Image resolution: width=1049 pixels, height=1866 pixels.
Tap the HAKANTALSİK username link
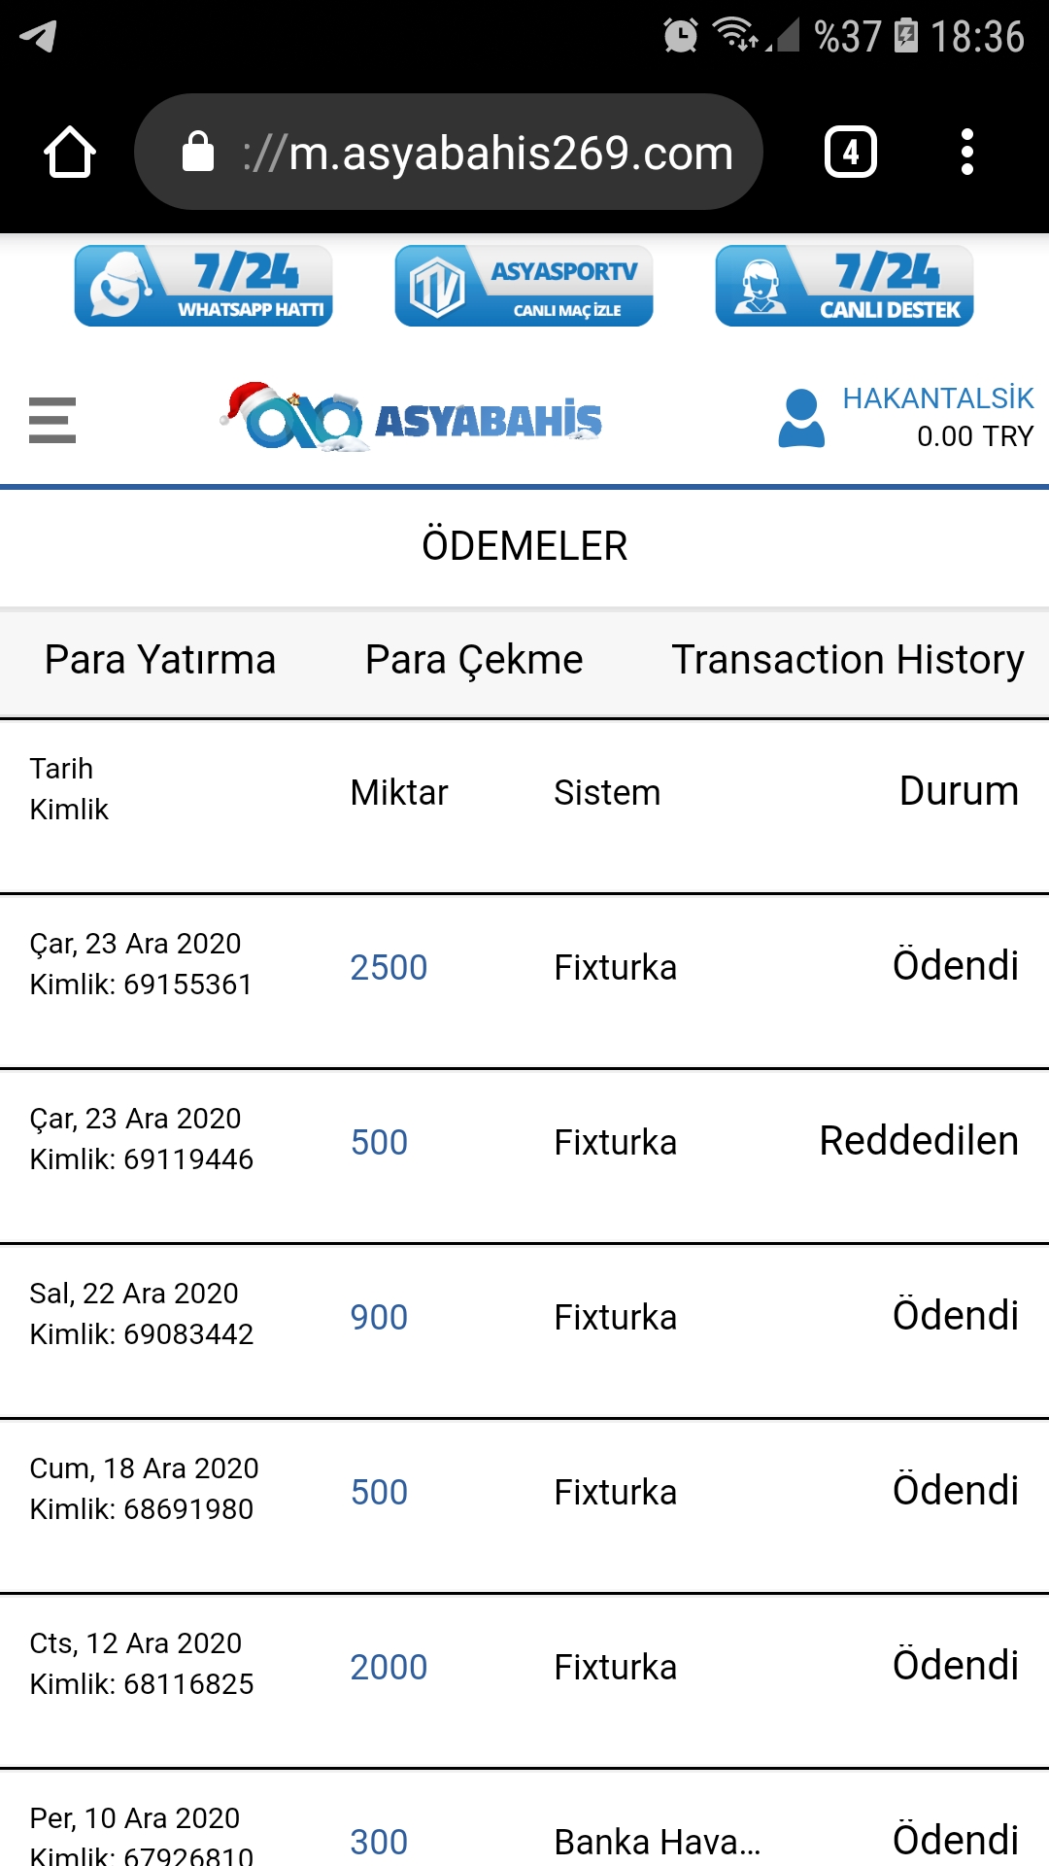pos(938,398)
